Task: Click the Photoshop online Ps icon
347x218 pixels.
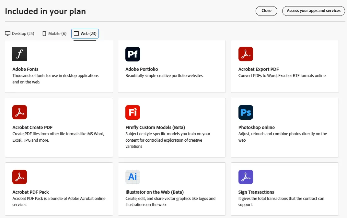Action: pos(246,112)
